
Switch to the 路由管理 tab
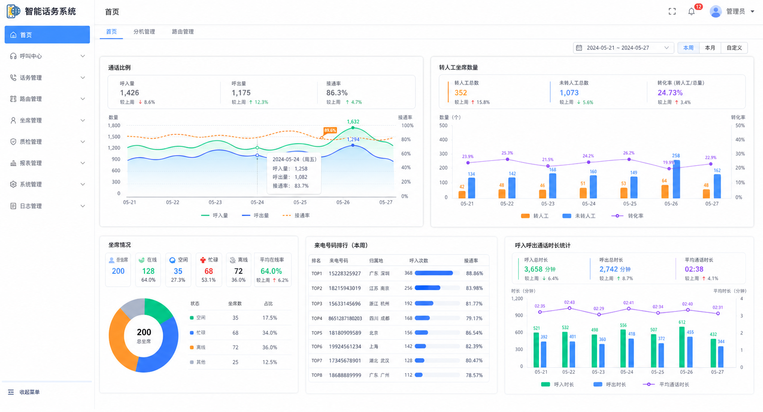182,32
